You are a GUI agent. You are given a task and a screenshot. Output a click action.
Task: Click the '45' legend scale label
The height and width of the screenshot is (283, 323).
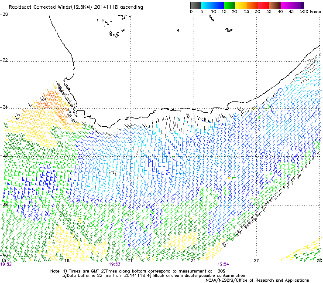pos(291,12)
